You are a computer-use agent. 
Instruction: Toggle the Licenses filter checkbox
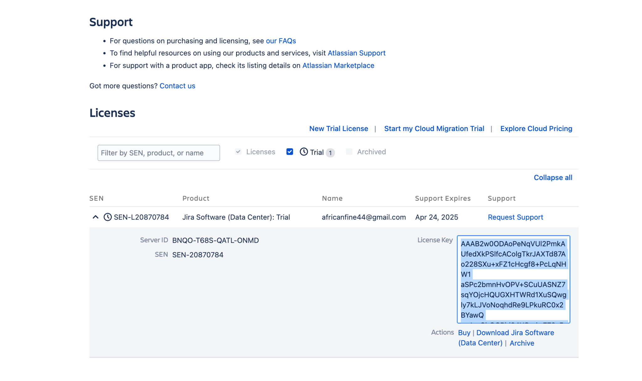click(238, 151)
